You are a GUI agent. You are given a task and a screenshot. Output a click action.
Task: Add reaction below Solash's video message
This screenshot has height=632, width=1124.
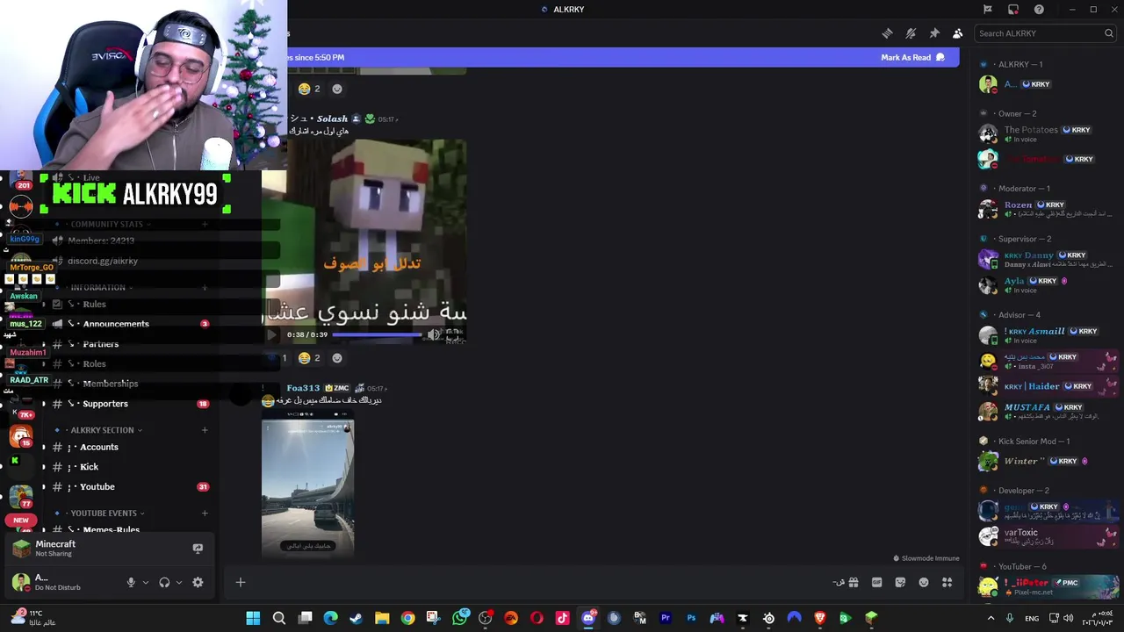[x=337, y=358]
